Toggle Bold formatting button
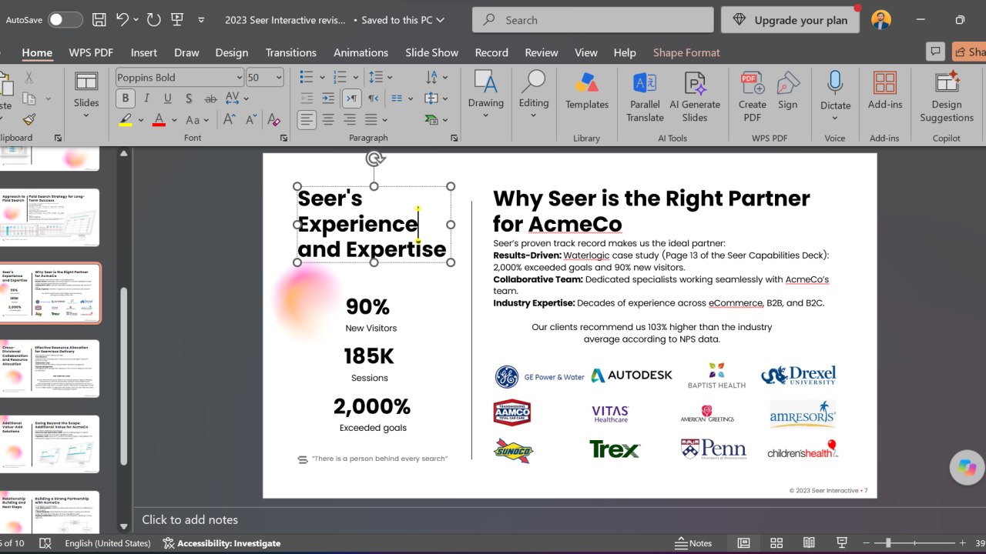Viewport: 986px width, 554px height. [x=125, y=98]
